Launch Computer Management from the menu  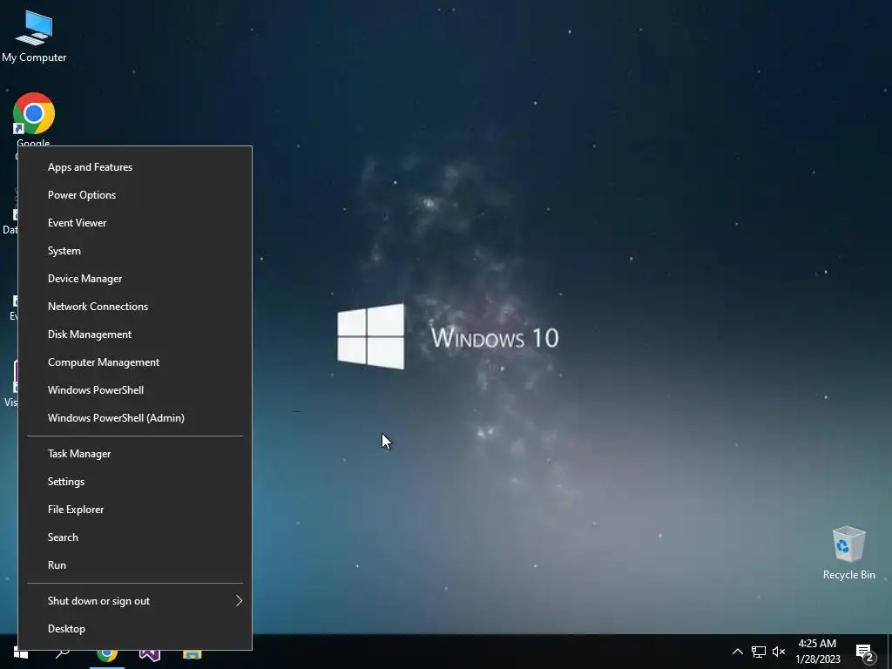coord(135,362)
